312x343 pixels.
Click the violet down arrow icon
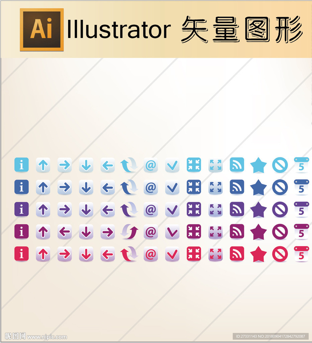[x=86, y=209]
